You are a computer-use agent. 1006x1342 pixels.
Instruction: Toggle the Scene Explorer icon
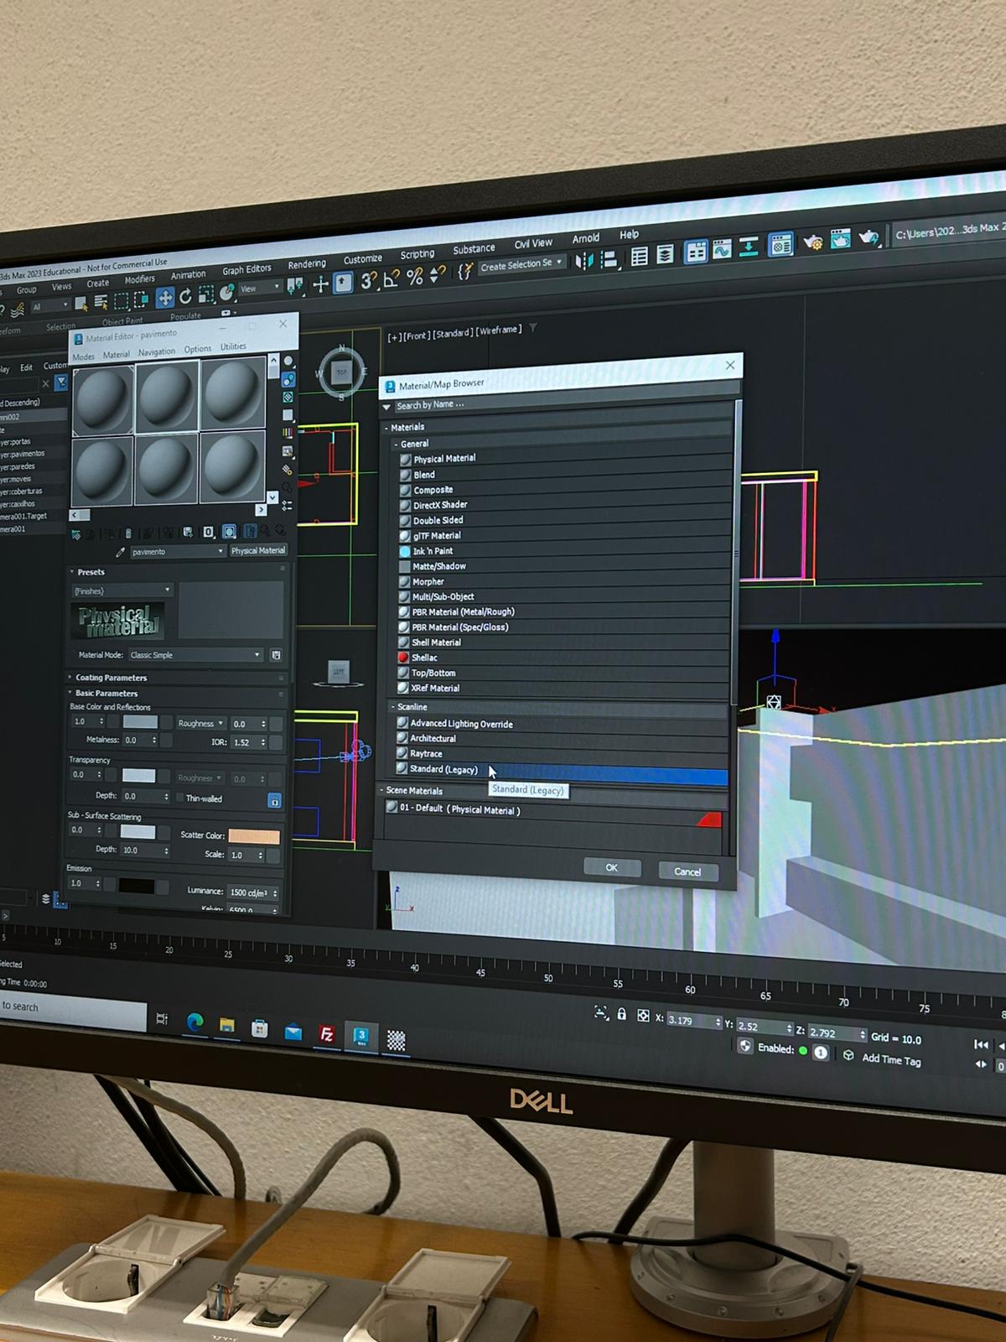click(640, 257)
